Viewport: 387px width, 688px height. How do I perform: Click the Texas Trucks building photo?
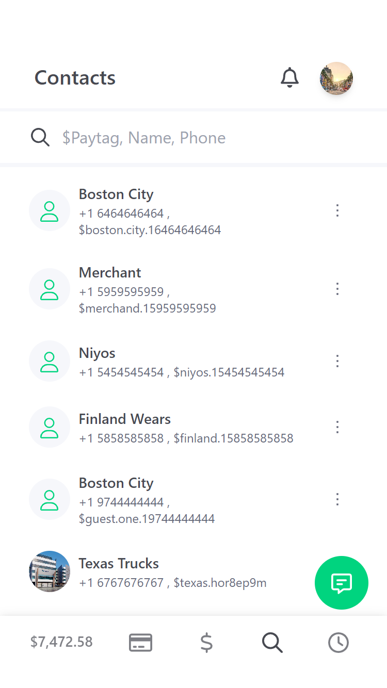(50, 571)
